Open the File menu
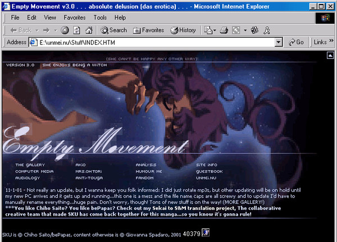The width and height of the screenshot is (337, 242). click(x=15, y=17)
